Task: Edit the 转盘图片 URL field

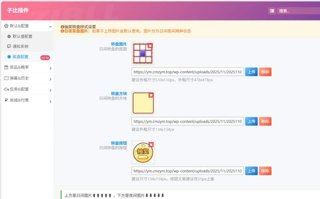Action: 188,72
